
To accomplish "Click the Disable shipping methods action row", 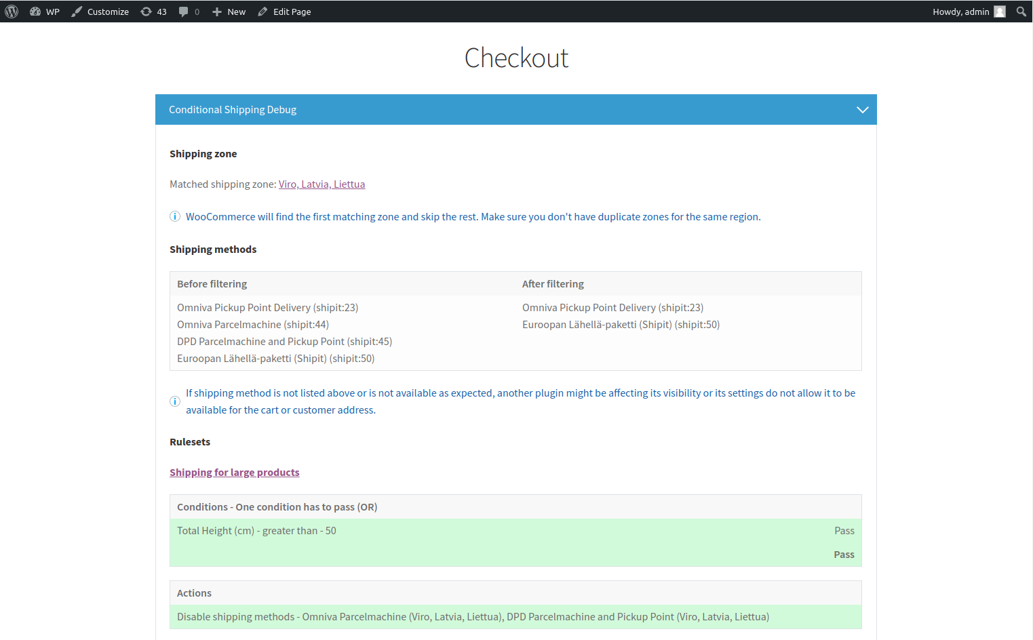I will (515, 617).
